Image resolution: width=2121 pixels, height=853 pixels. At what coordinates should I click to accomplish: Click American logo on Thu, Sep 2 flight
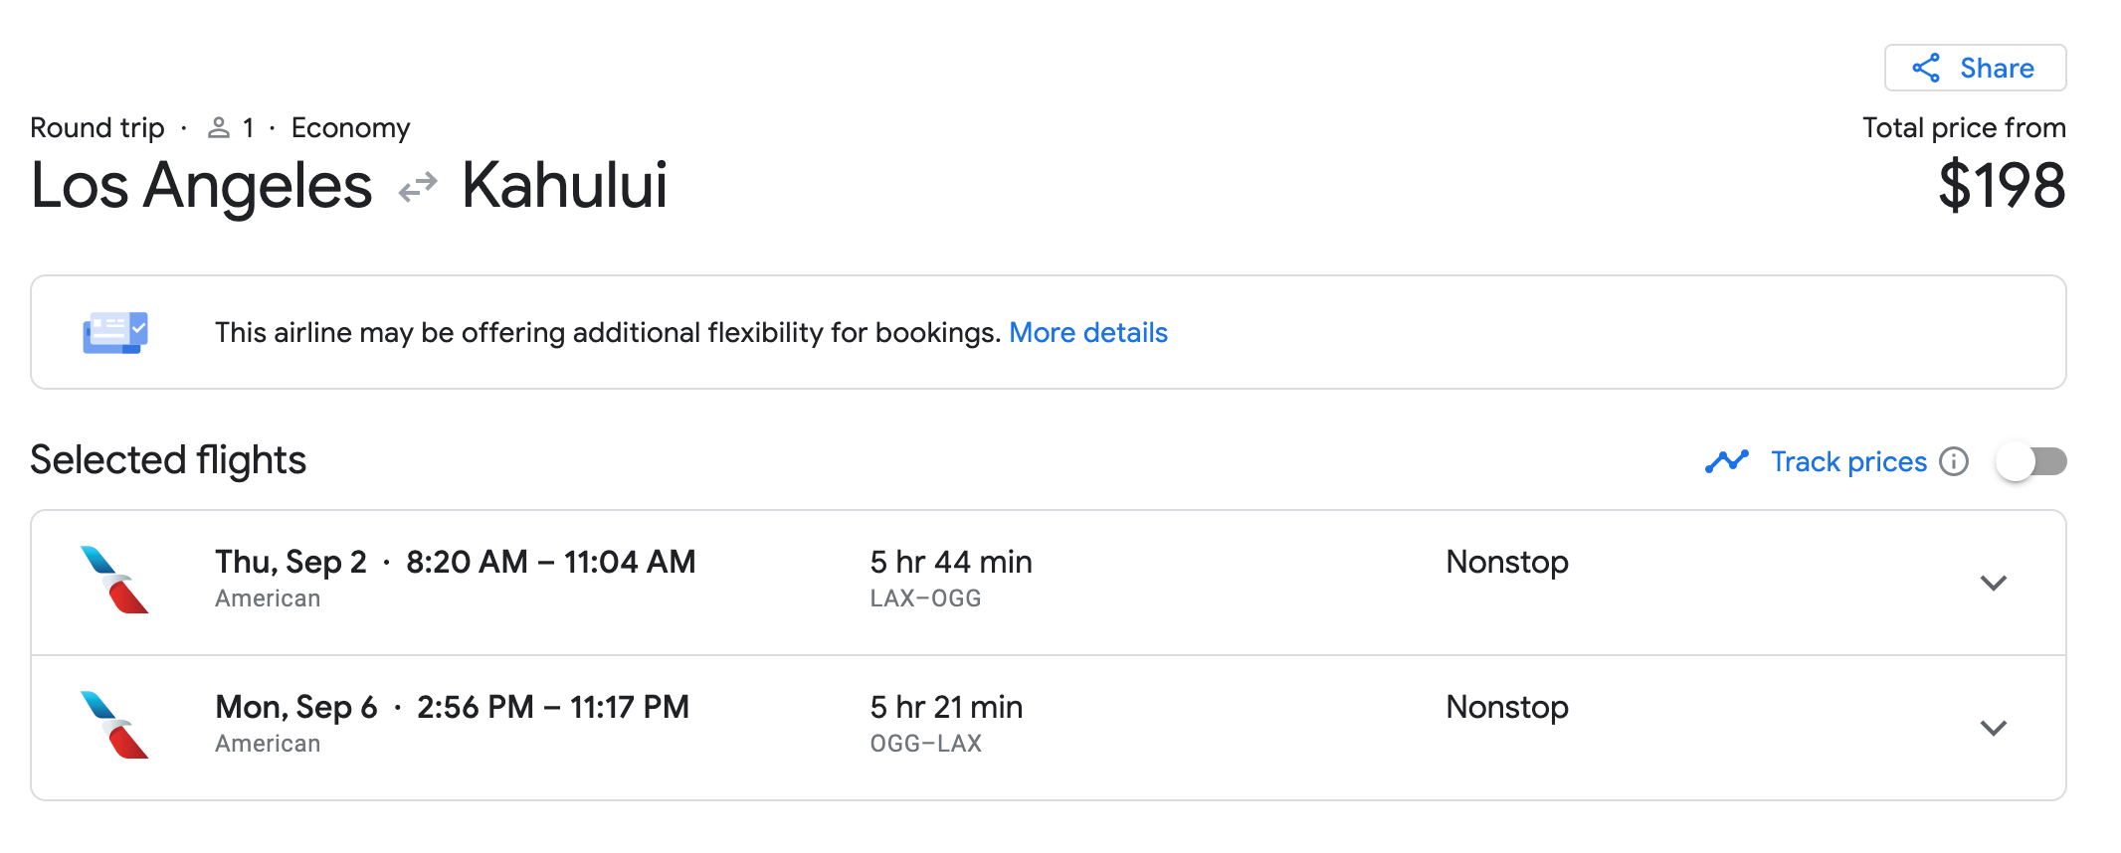(114, 580)
